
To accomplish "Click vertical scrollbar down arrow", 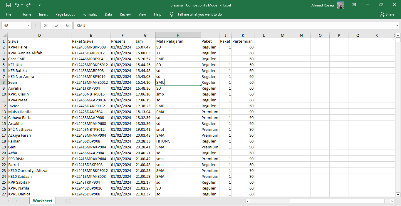I will tap(398, 195).
